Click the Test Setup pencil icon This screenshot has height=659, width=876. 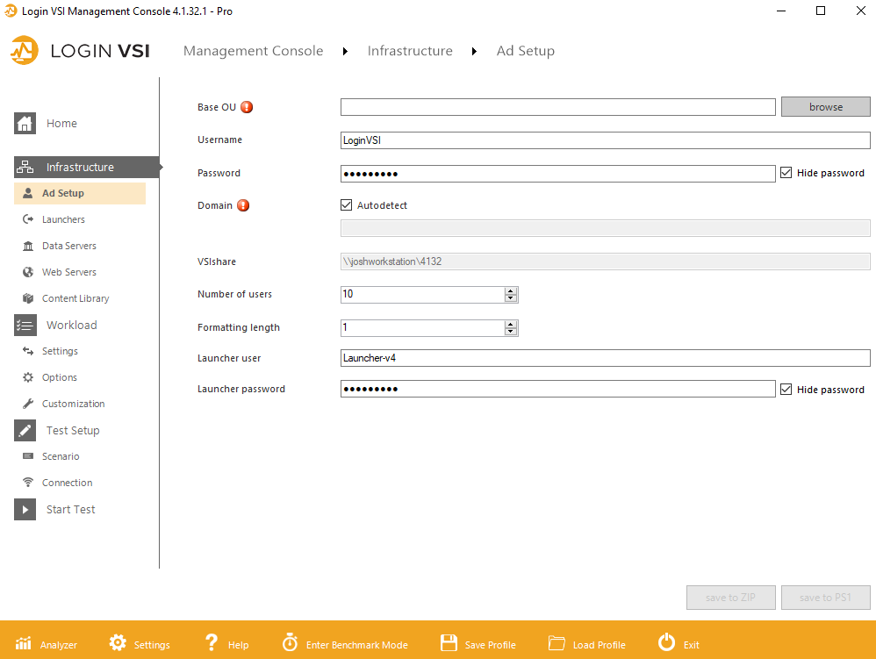click(25, 431)
